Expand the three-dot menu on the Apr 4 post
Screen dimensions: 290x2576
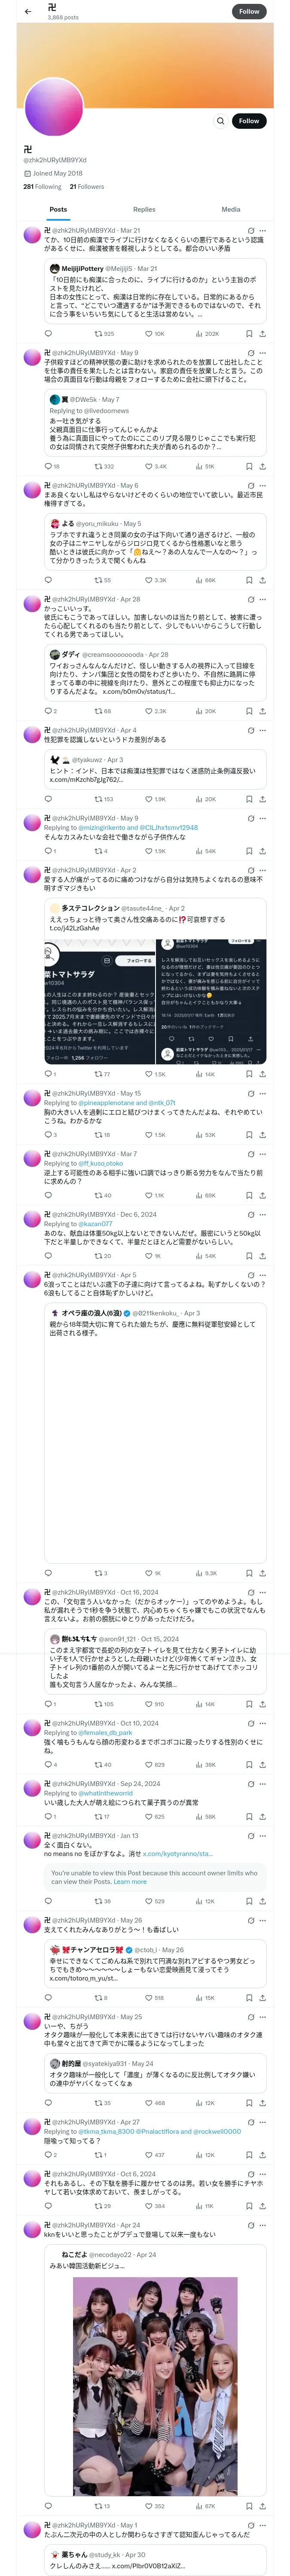pos(262,730)
